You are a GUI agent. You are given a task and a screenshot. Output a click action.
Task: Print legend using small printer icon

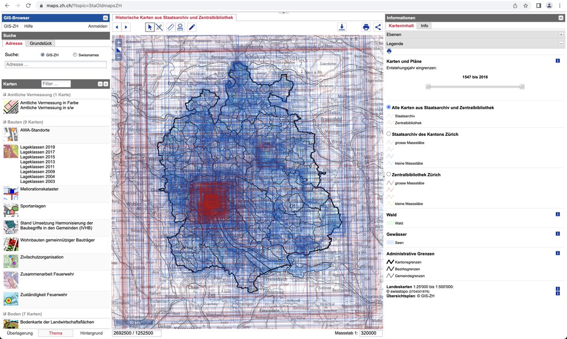(x=389, y=51)
